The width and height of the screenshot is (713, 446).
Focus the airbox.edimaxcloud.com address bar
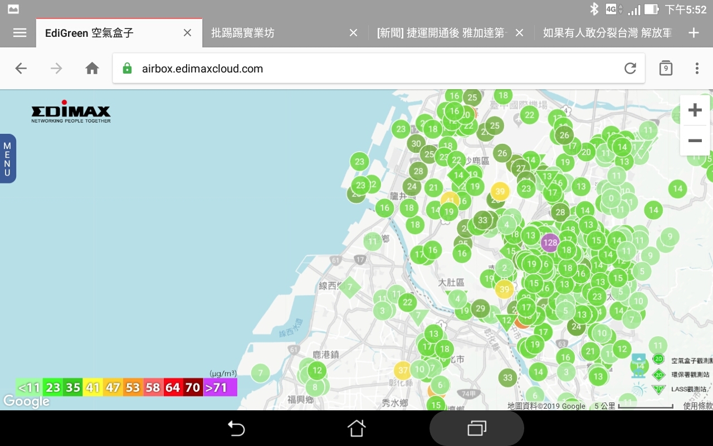pos(379,69)
